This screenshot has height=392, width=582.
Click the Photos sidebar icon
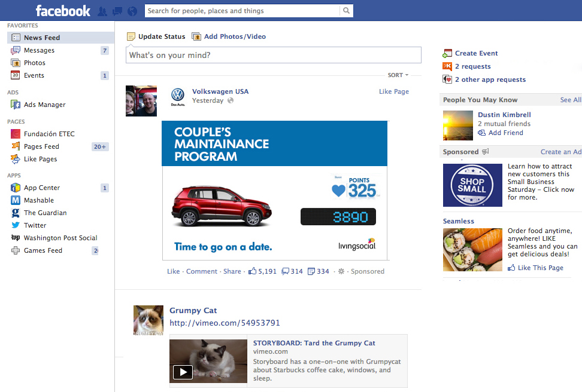coord(16,63)
